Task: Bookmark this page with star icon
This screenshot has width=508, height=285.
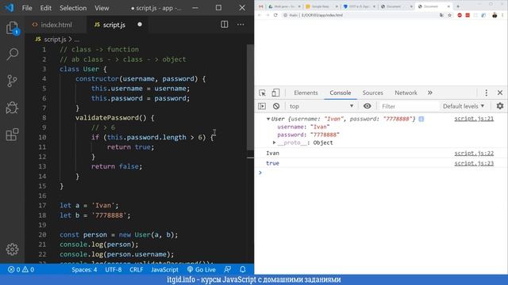Action: pos(450,15)
